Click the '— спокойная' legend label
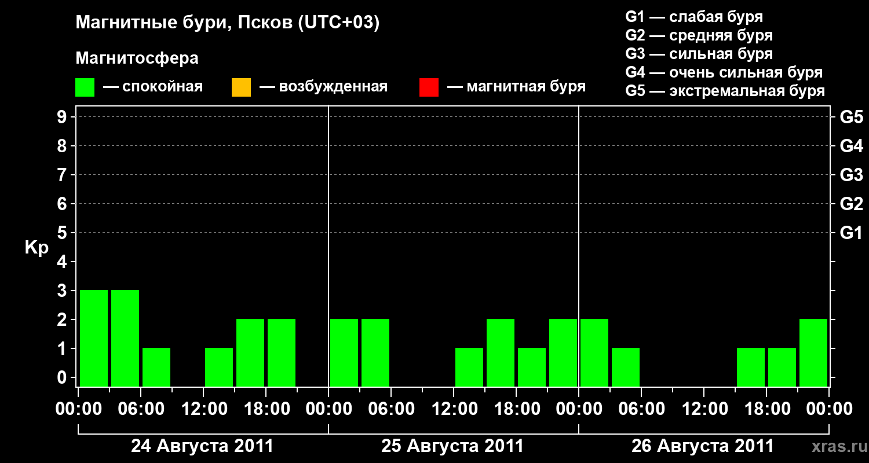 click(153, 87)
